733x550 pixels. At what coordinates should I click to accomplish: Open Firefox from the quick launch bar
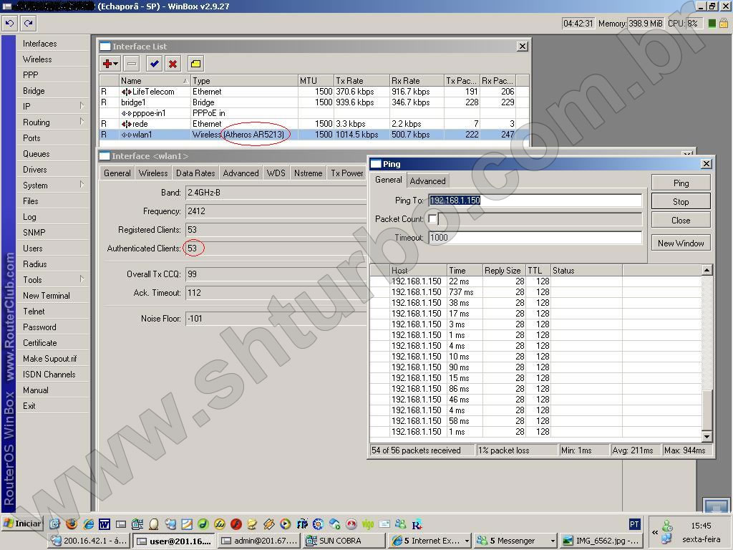(x=71, y=524)
